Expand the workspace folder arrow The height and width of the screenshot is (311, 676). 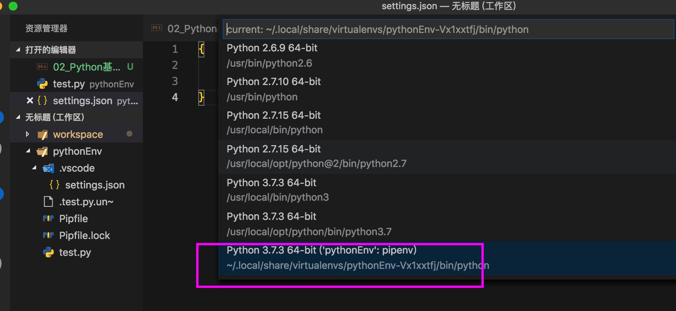[x=27, y=134]
